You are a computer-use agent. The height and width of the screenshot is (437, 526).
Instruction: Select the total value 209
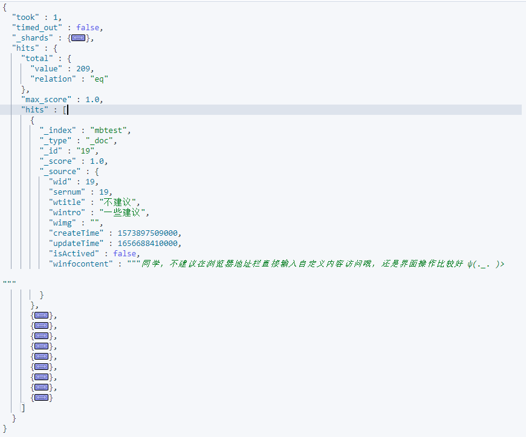pos(83,69)
